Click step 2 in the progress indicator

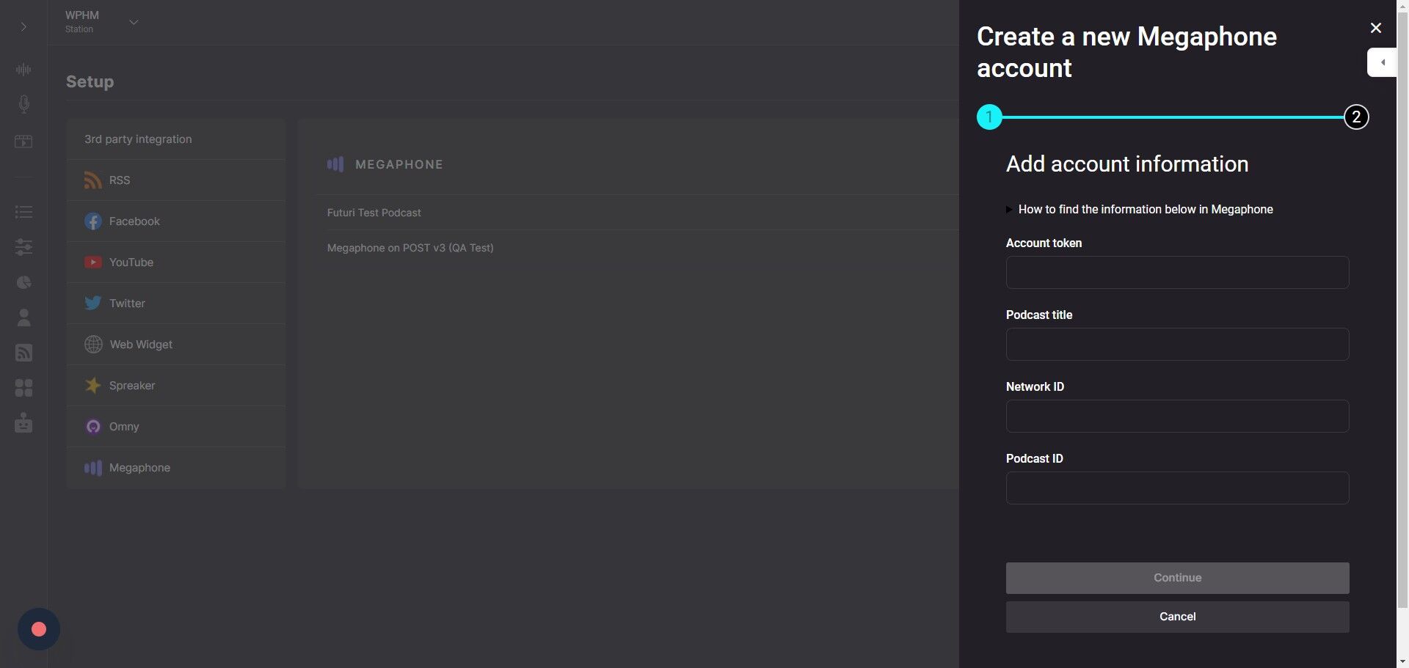1355,117
